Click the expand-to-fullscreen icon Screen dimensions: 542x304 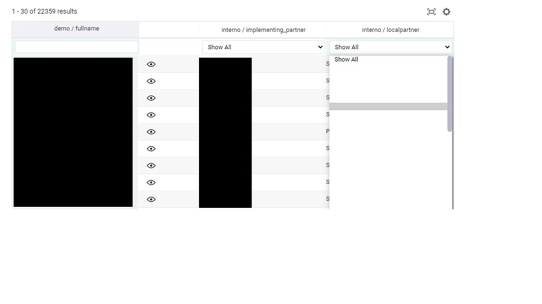click(x=431, y=11)
